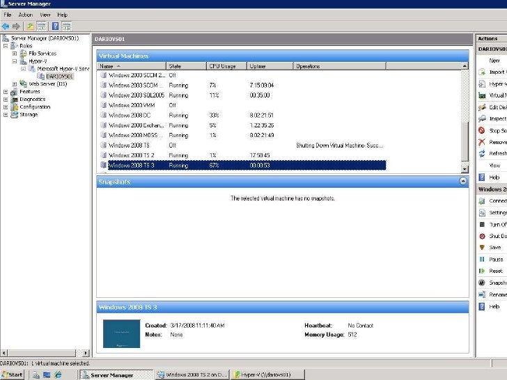Click the Refresh action icon
Screen dimensions: 507x380
click(482, 154)
